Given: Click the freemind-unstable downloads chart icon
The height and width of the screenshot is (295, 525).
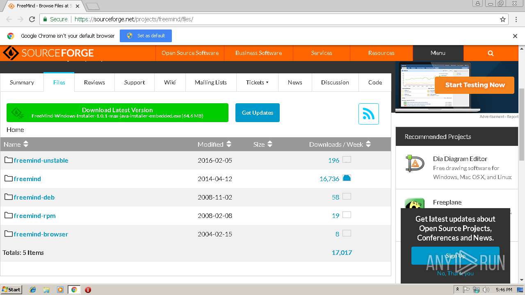Looking at the screenshot, I should click(x=347, y=159).
